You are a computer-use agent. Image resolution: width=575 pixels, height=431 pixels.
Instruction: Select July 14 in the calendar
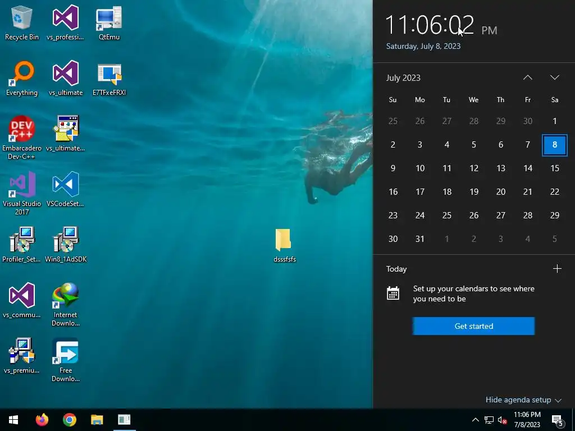tap(528, 168)
